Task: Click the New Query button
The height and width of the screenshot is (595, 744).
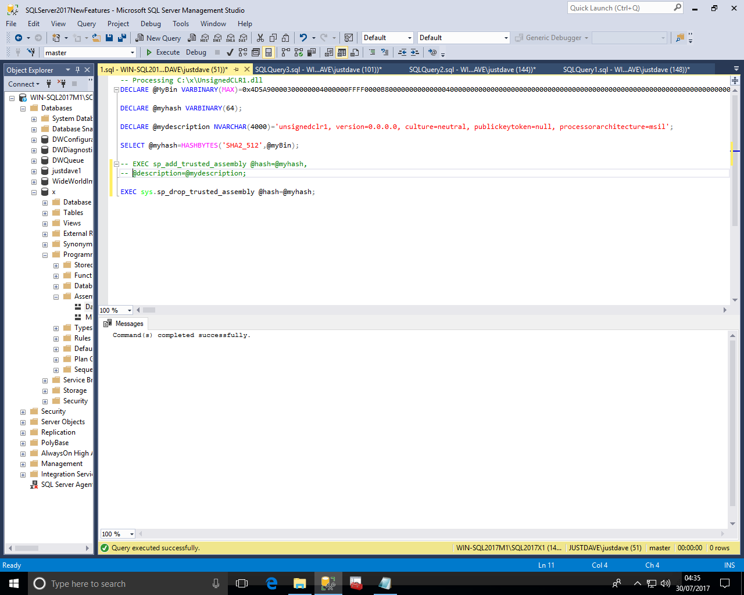Action: [158, 38]
